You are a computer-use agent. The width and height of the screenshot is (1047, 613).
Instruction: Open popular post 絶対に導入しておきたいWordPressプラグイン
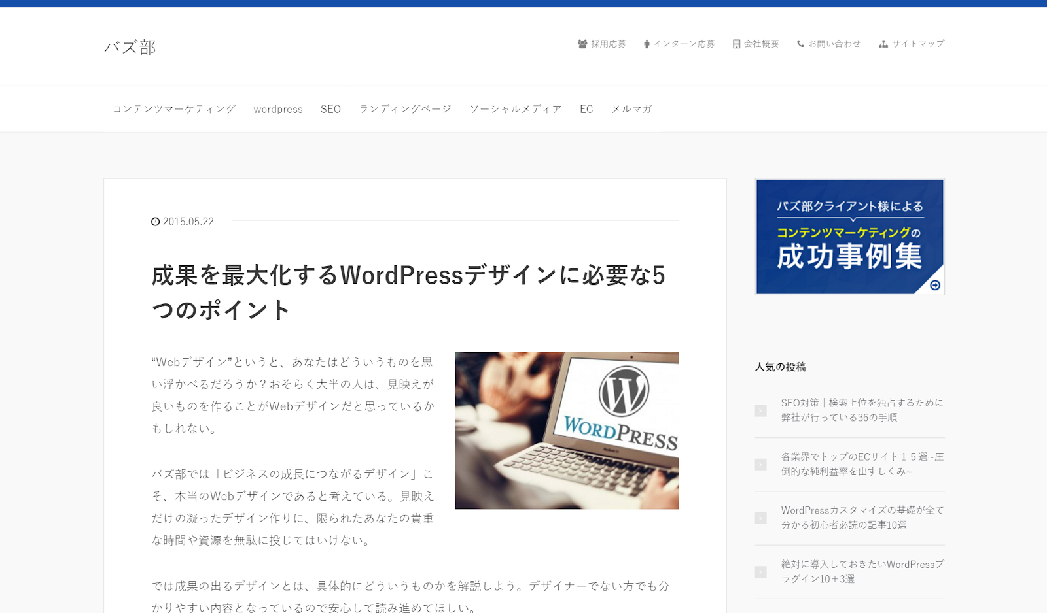pos(862,571)
